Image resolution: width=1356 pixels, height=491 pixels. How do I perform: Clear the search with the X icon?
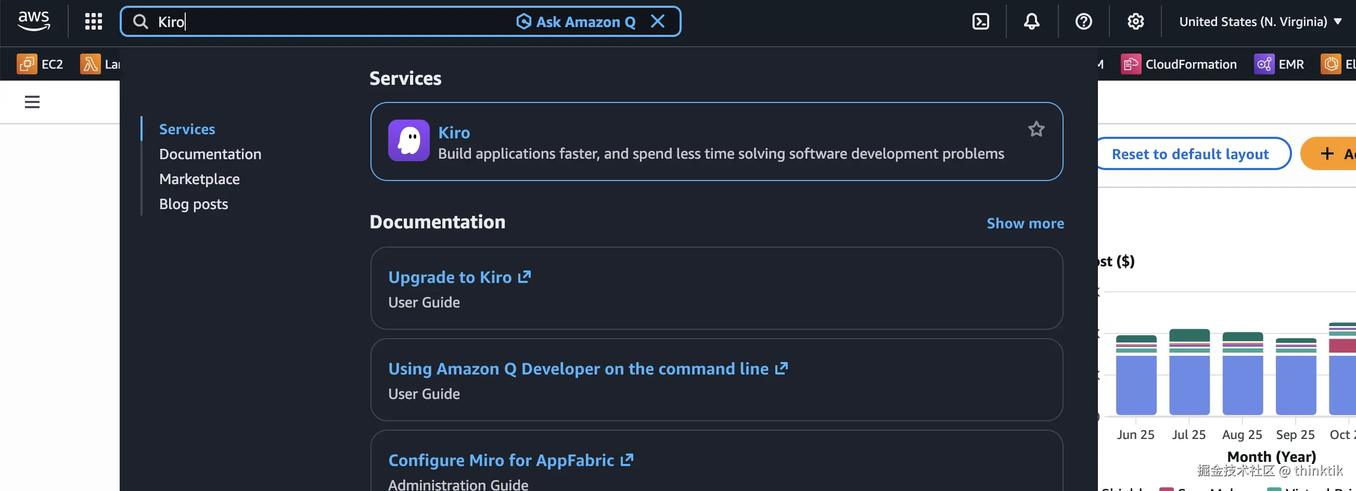tap(658, 21)
